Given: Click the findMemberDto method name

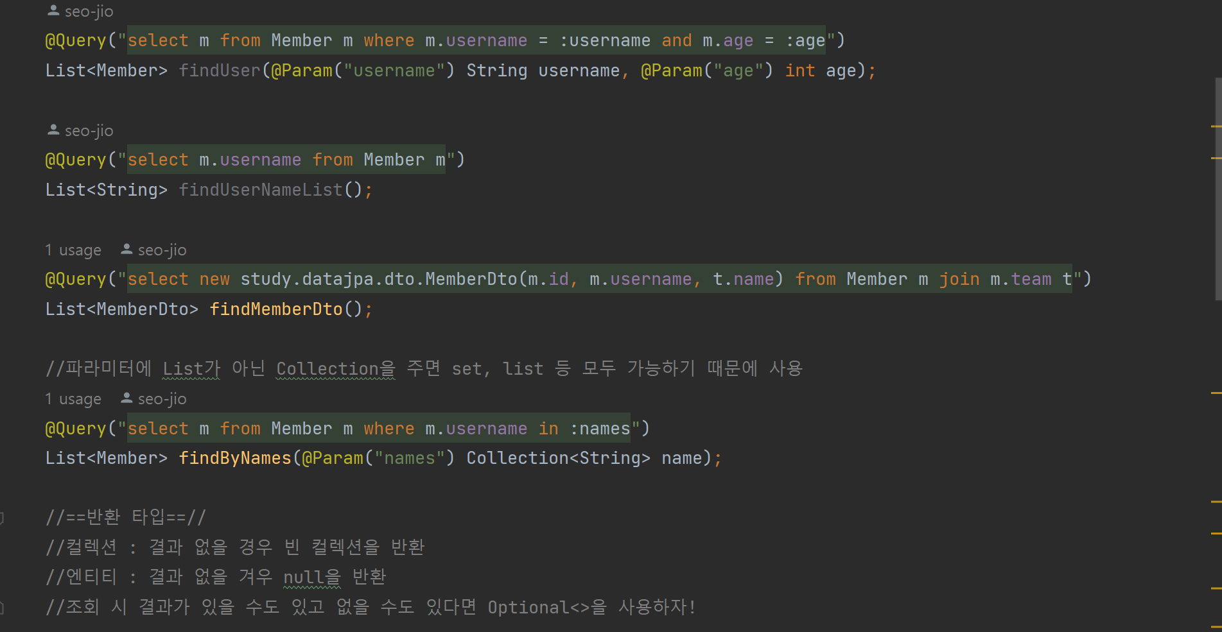Looking at the screenshot, I should coord(276,309).
